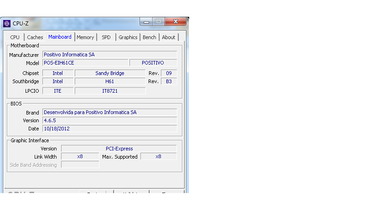Click the PCI-Express version field

(x=119, y=149)
